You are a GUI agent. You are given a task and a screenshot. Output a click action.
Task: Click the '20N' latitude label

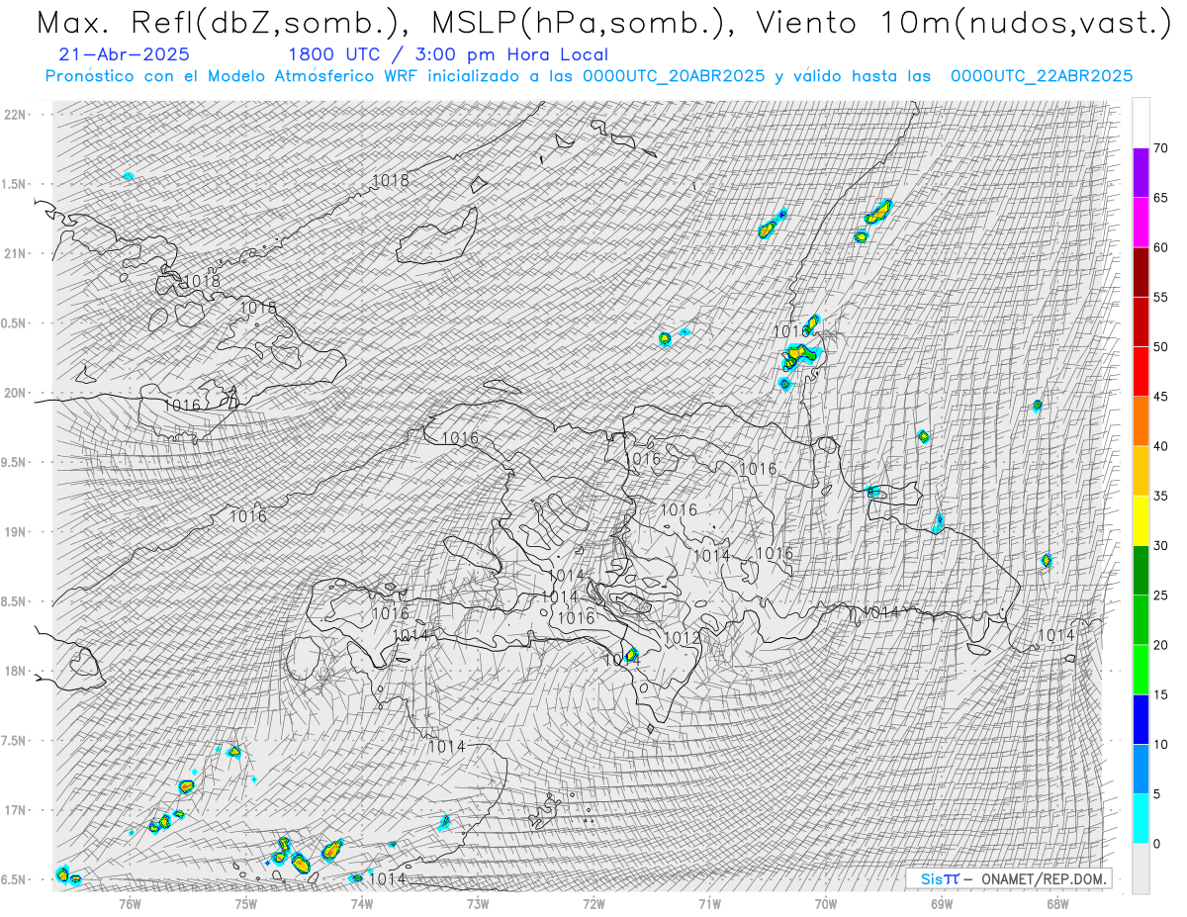pos(14,393)
